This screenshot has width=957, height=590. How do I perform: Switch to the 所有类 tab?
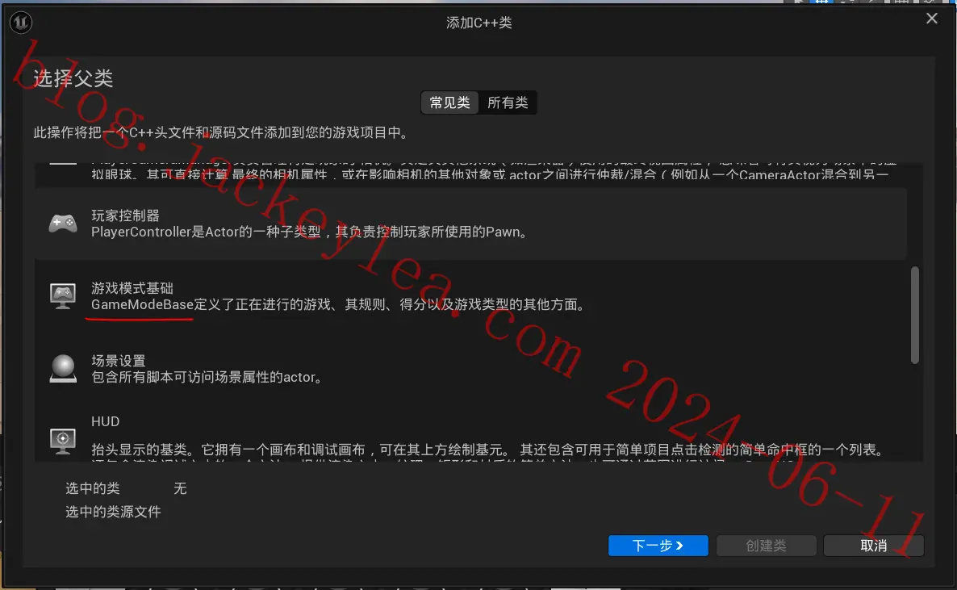pyautogui.click(x=508, y=103)
